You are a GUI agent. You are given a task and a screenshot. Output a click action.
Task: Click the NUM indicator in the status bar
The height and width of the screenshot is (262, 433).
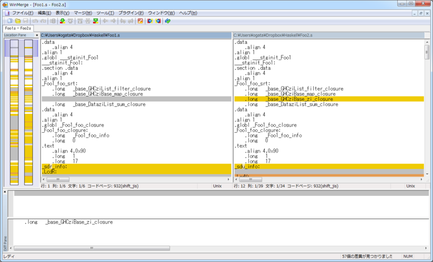(408, 257)
